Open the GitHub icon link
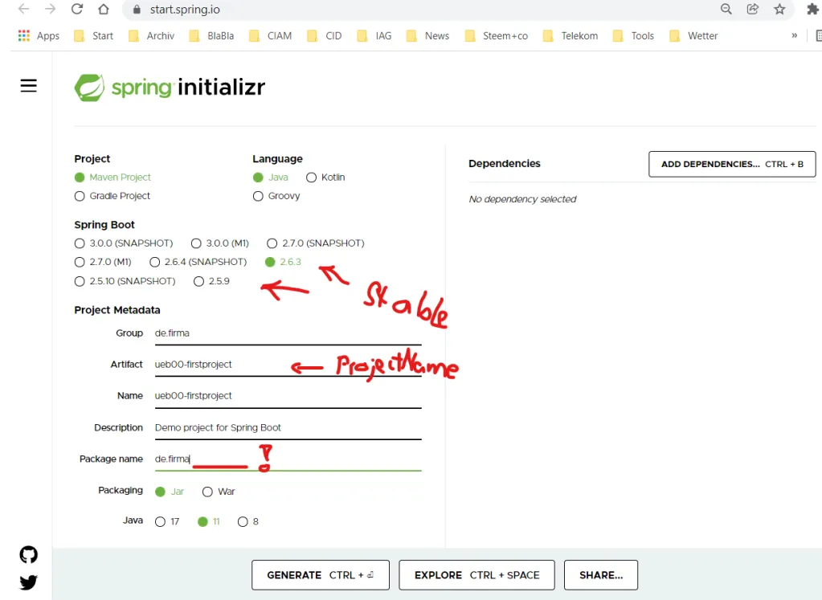822x600 pixels. [29, 554]
